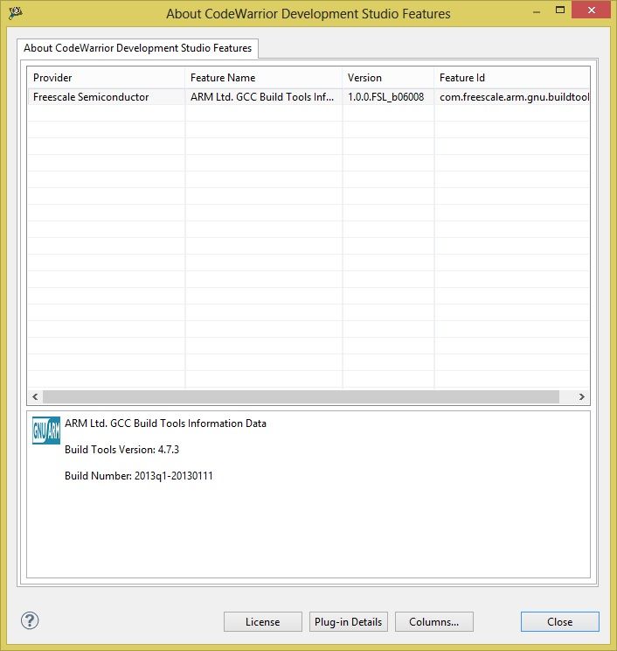This screenshot has height=651, width=617.
Task: Click the CodeWarrior title bar app icon
Action: (x=16, y=13)
